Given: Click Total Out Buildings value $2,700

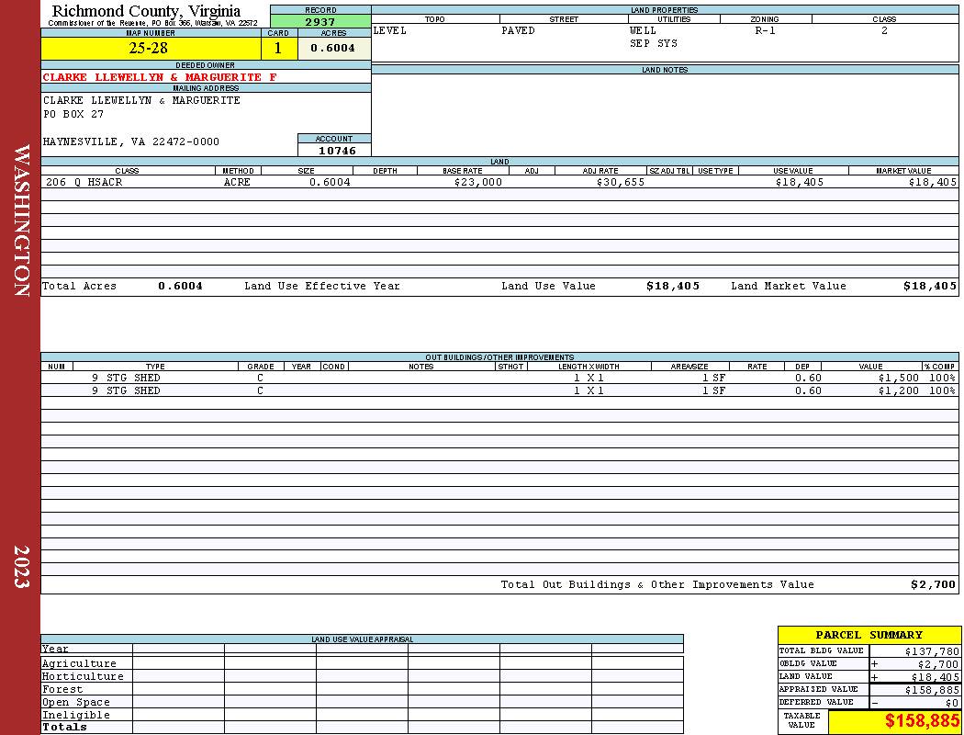Looking at the screenshot, I should tap(934, 585).
